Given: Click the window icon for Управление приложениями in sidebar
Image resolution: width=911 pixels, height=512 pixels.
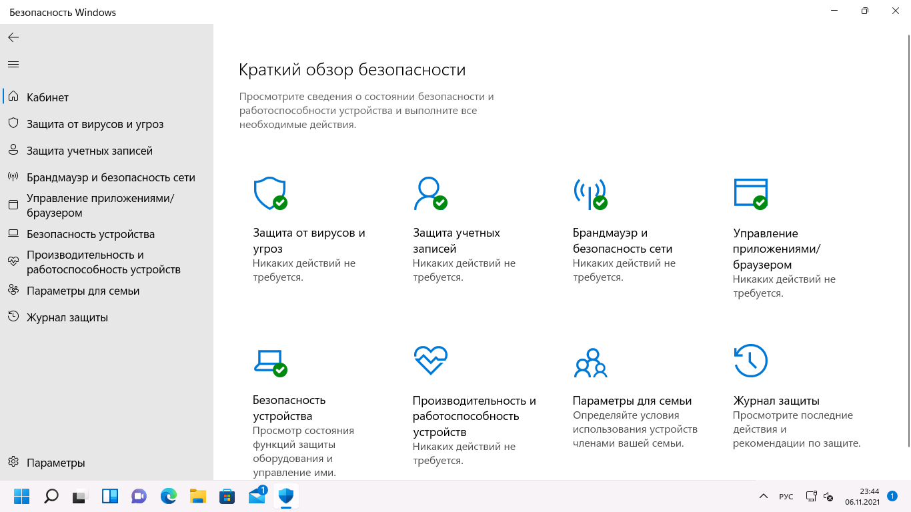Looking at the screenshot, I should click(13, 205).
